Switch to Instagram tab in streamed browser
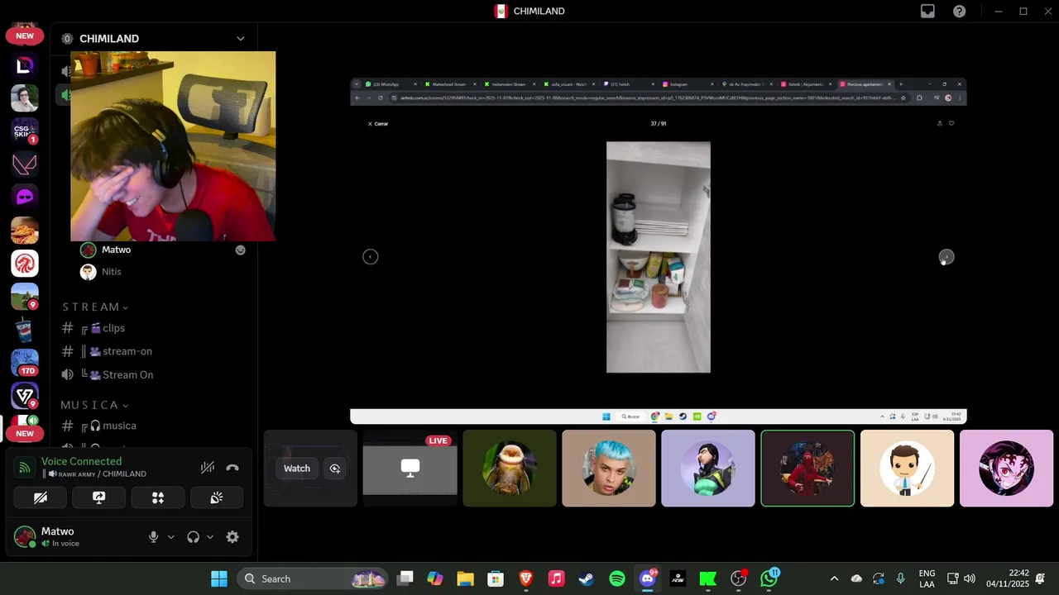The image size is (1059, 595). coord(688,84)
